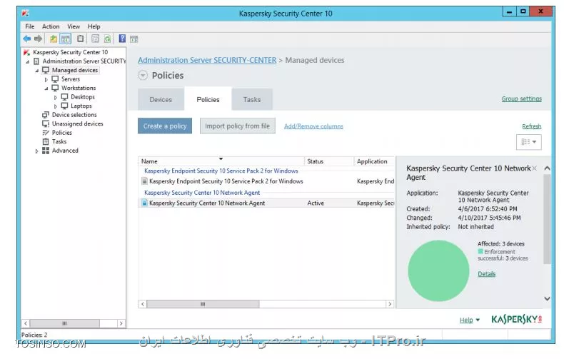
Task: Switch to the Tasks tab
Action: pyautogui.click(x=252, y=99)
